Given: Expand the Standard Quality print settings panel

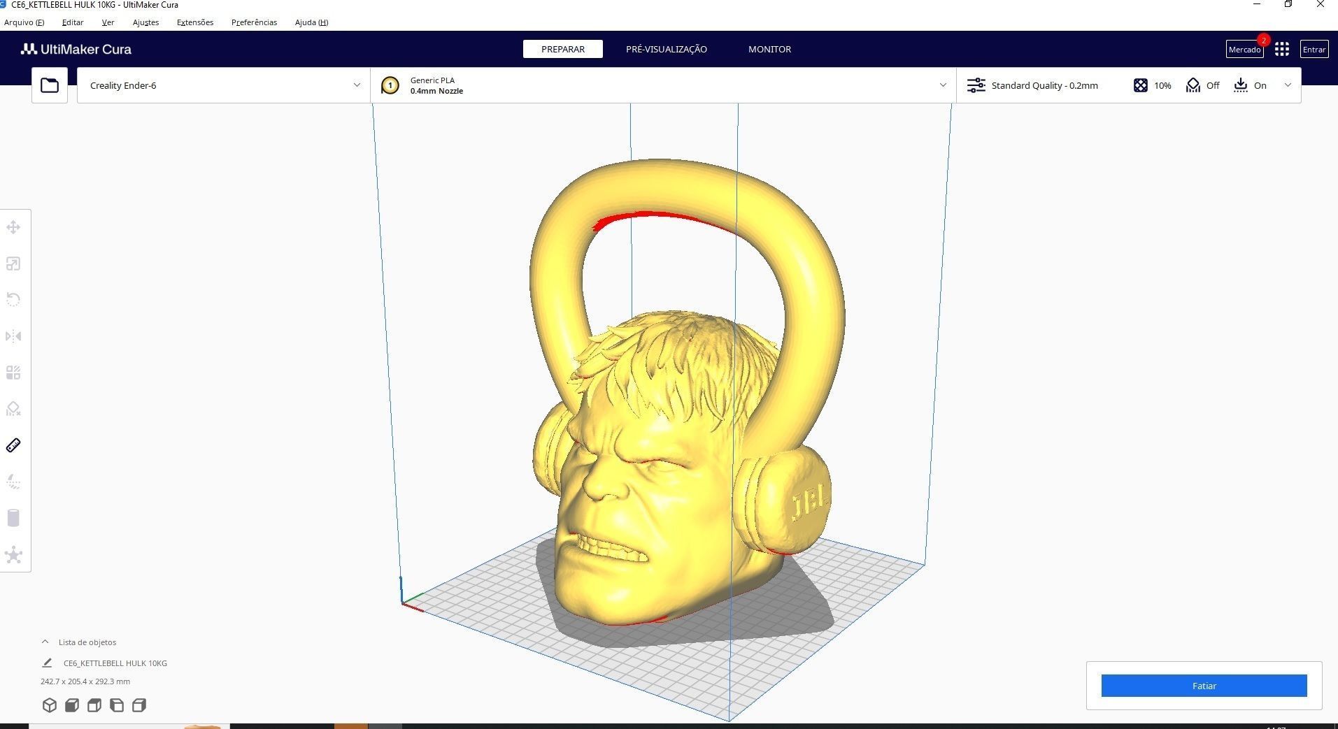Looking at the screenshot, I should coord(1129,85).
